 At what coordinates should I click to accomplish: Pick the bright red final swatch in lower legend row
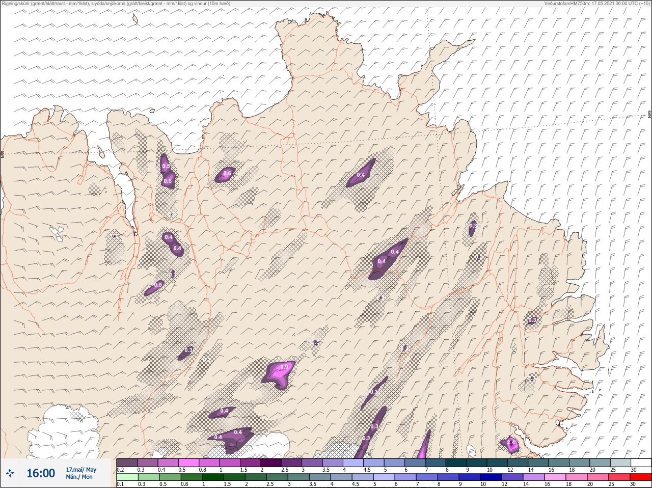click(x=641, y=477)
